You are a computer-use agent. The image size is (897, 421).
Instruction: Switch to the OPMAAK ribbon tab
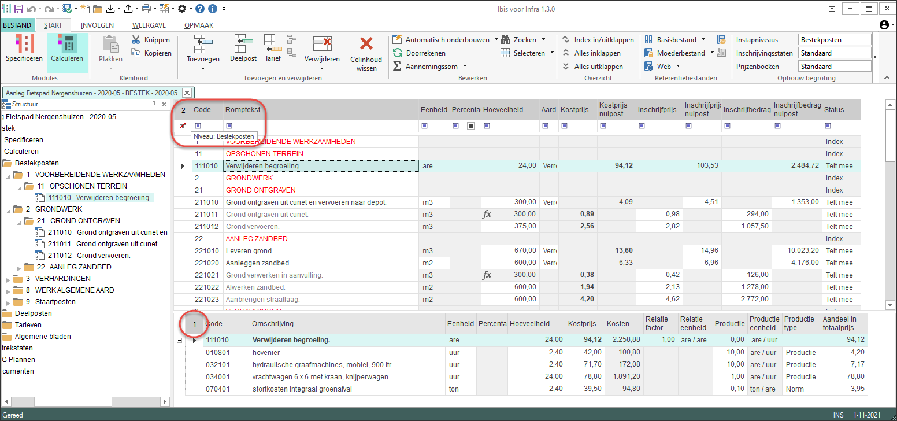[x=199, y=25]
